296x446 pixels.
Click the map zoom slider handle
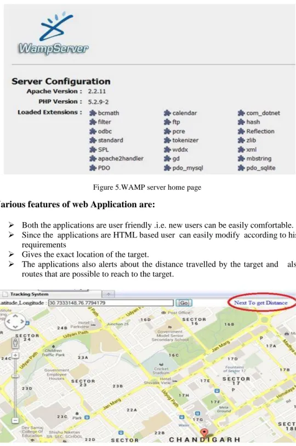click(15, 376)
